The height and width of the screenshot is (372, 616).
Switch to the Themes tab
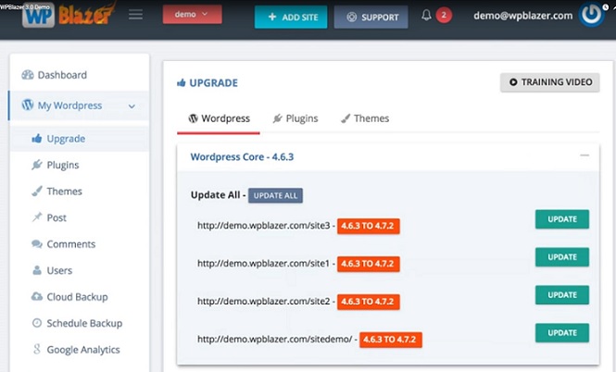coord(365,118)
